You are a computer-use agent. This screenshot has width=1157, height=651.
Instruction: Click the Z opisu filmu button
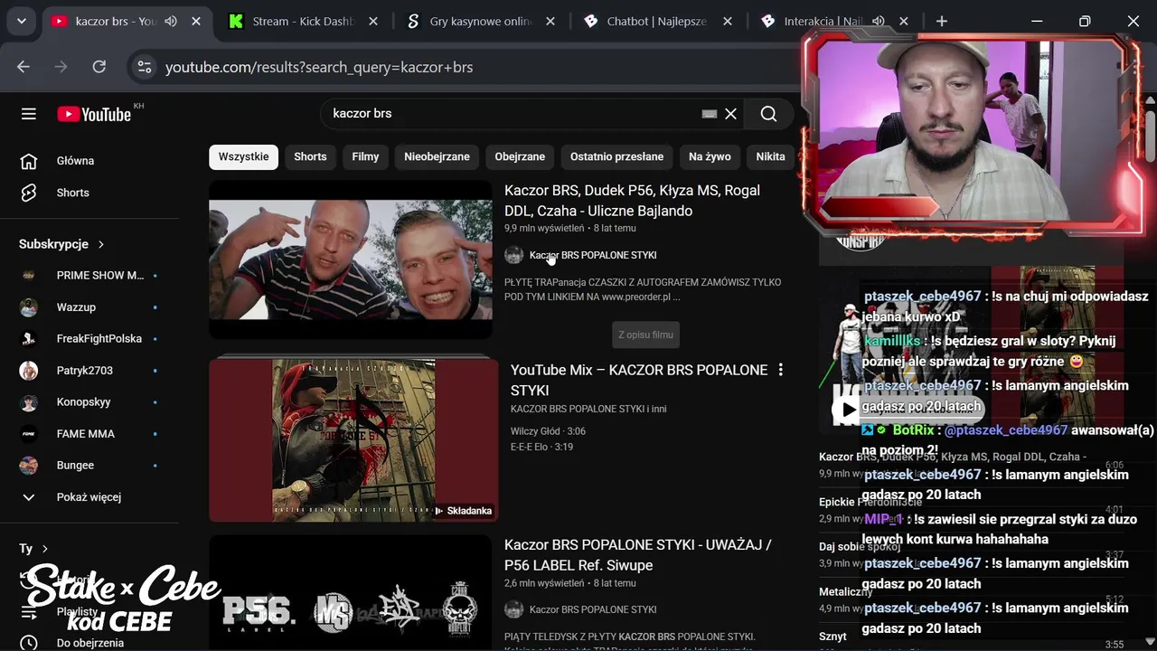645,335
